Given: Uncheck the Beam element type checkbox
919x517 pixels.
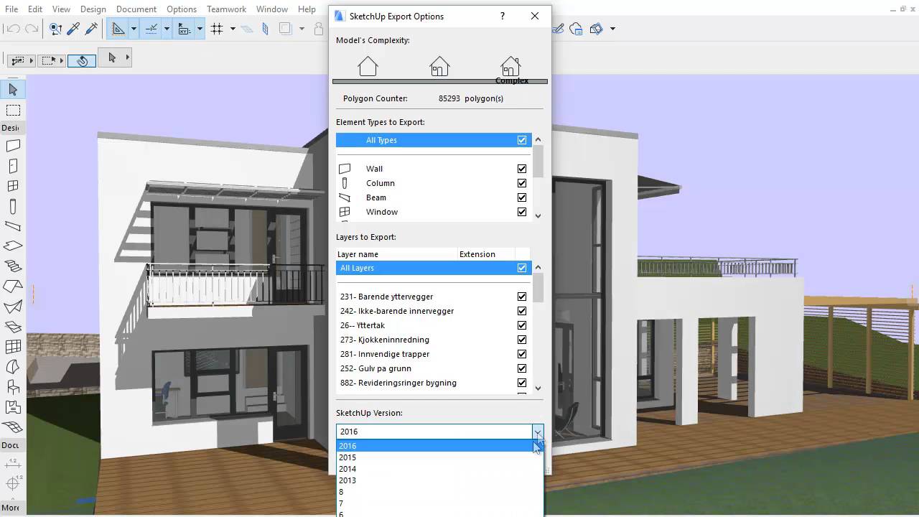Looking at the screenshot, I should point(522,197).
